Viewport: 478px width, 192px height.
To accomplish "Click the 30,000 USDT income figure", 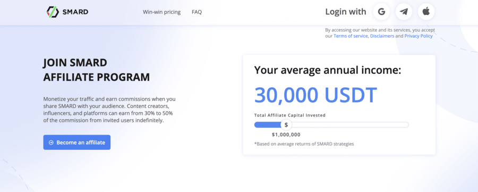I will pos(316,95).
